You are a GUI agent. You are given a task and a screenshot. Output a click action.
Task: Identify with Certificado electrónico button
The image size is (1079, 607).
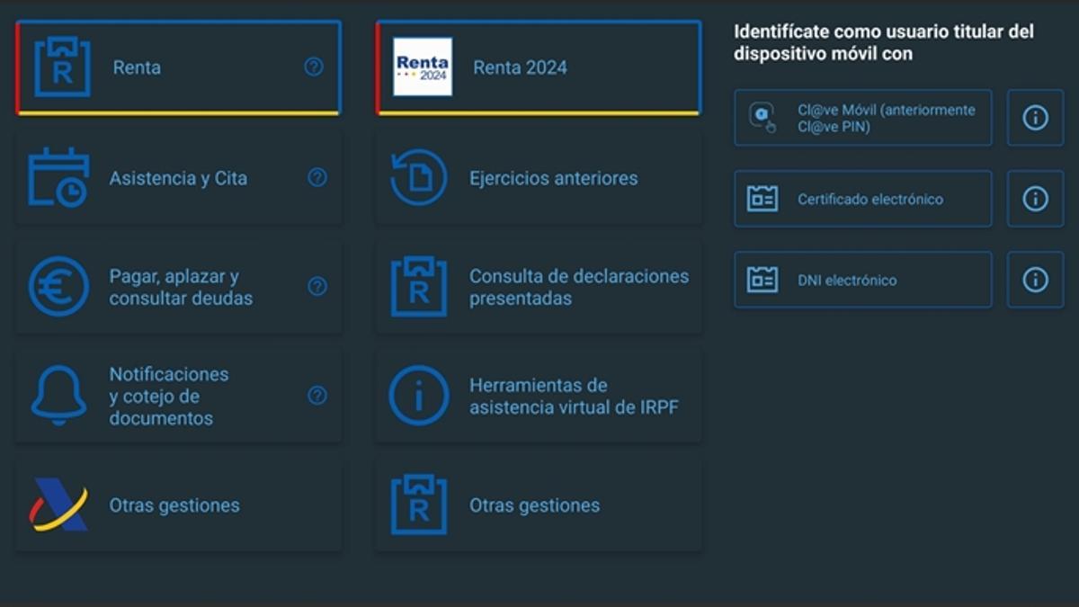863,199
